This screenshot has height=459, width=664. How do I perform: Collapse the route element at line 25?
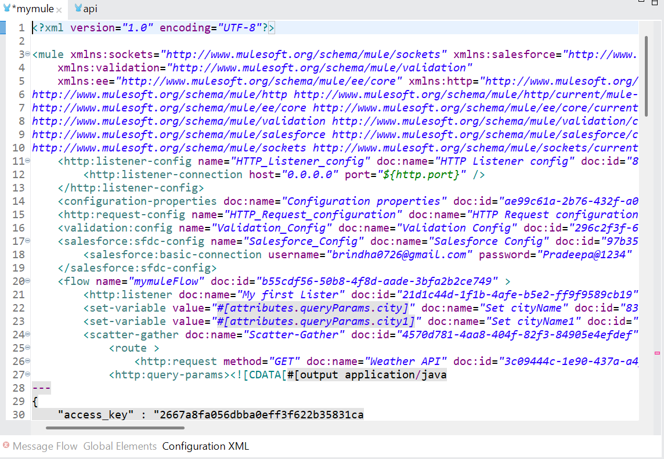(x=28, y=348)
